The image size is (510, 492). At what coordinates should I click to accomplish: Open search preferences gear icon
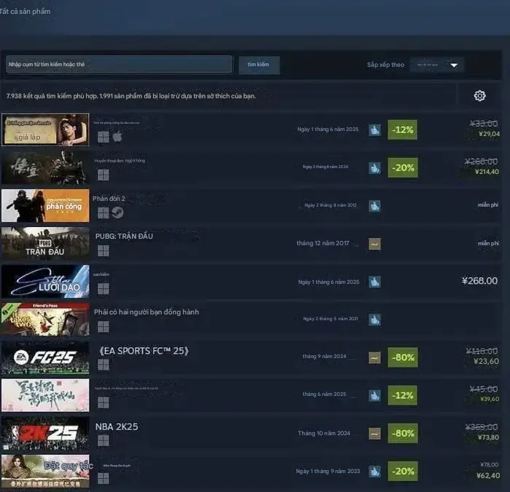click(479, 96)
